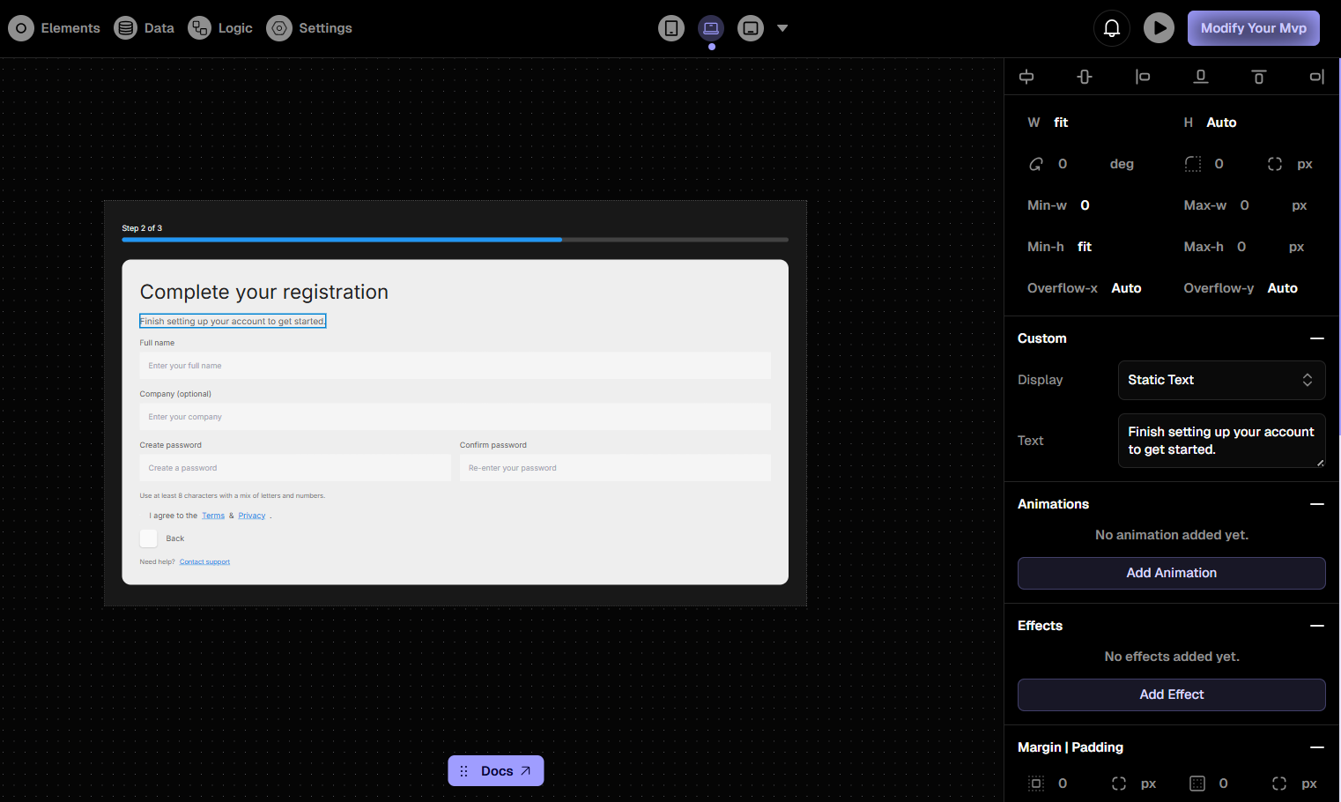
Task: Open the Settings panel
Action: (x=309, y=28)
